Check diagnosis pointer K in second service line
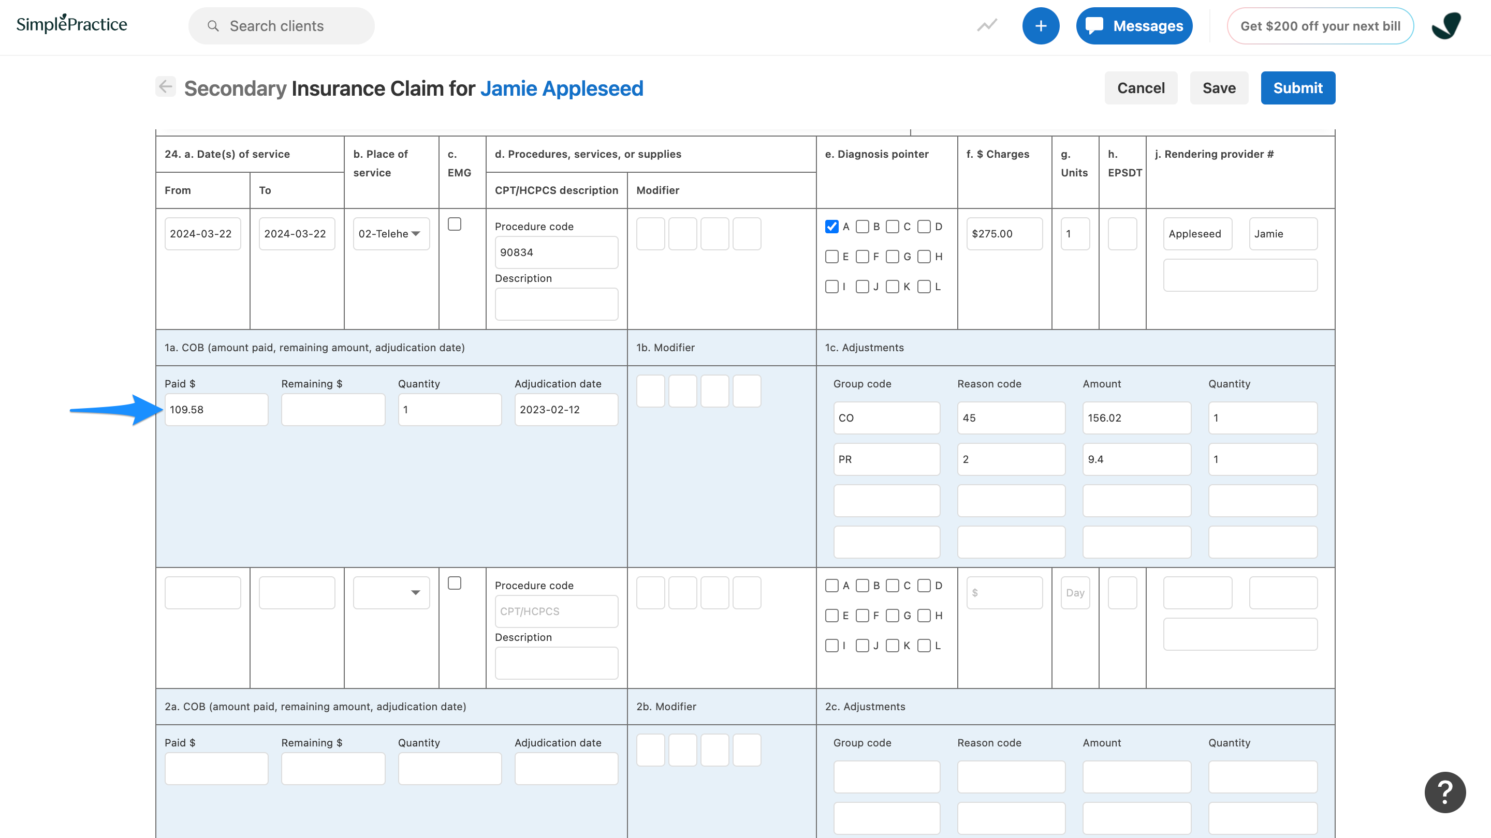Screen dimensions: 1491x838 tap(893, 646)
